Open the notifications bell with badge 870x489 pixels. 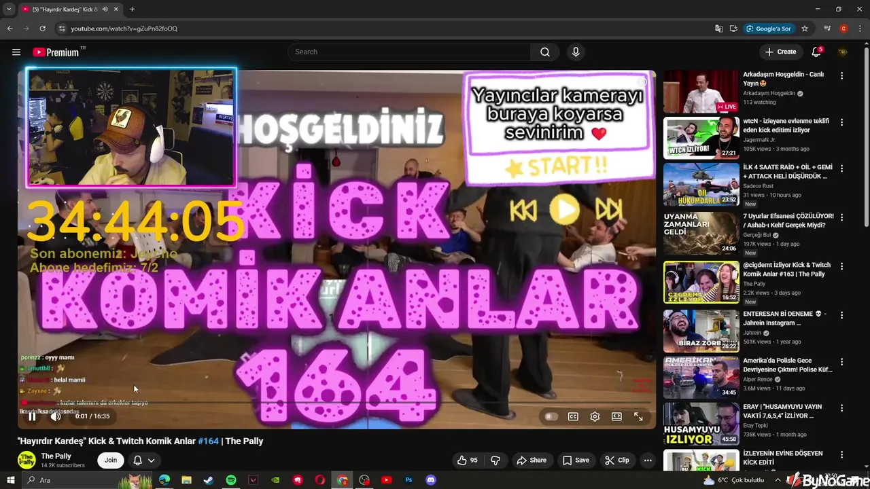point(817,52)
